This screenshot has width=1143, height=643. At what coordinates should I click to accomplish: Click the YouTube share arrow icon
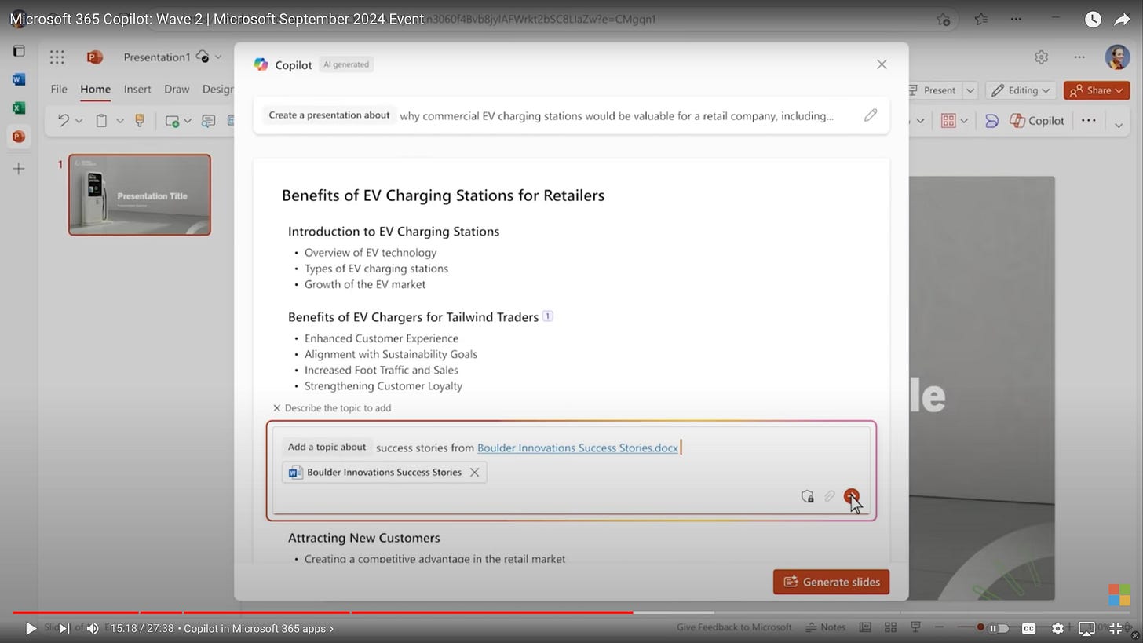pyautogui.click(x=1122, y=20)
